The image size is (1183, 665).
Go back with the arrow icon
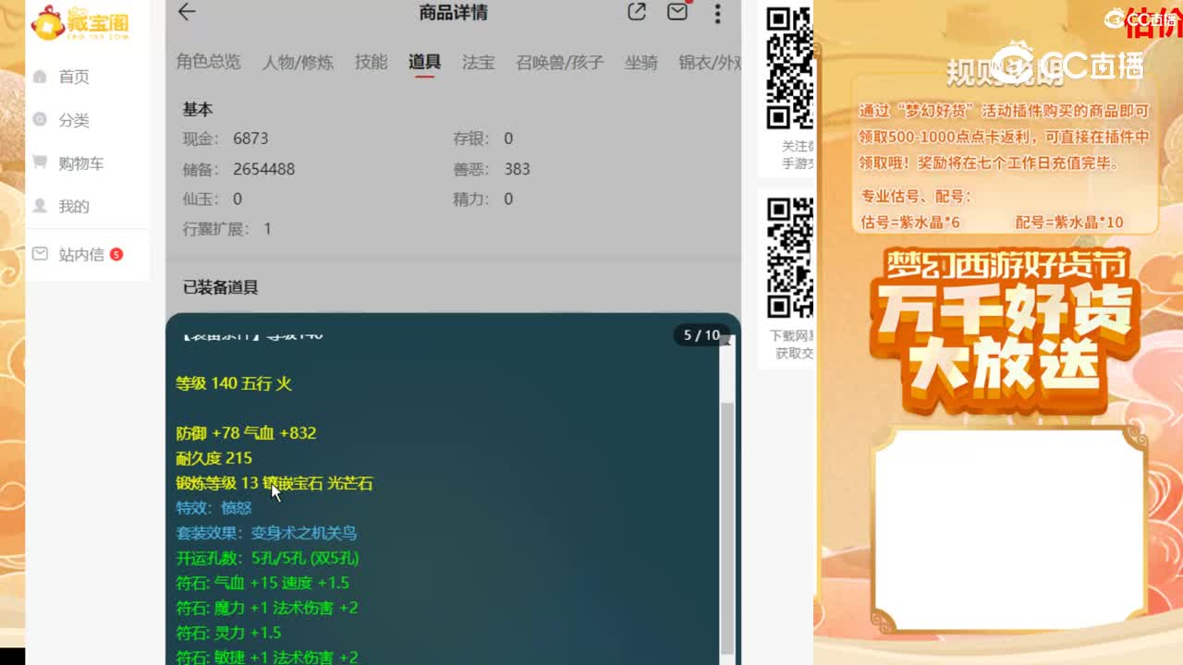pyautogui.click(x=187, y=12)
